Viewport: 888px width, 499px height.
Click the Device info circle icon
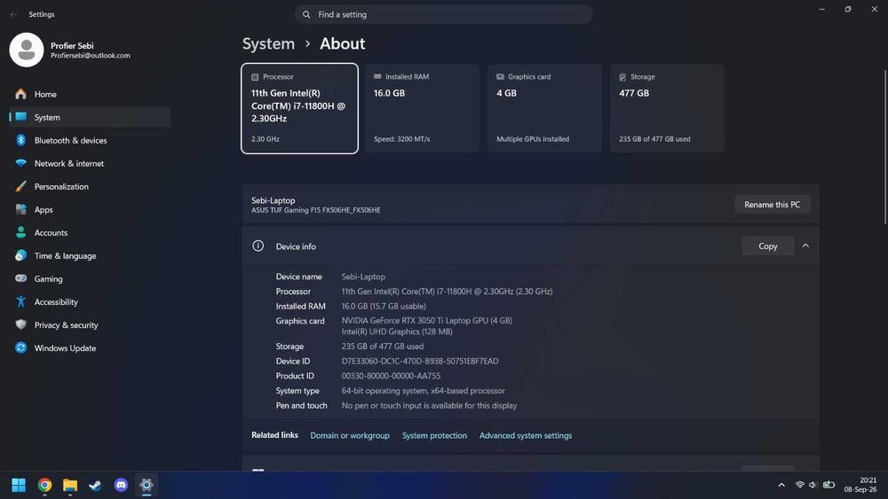pos(258,246)
